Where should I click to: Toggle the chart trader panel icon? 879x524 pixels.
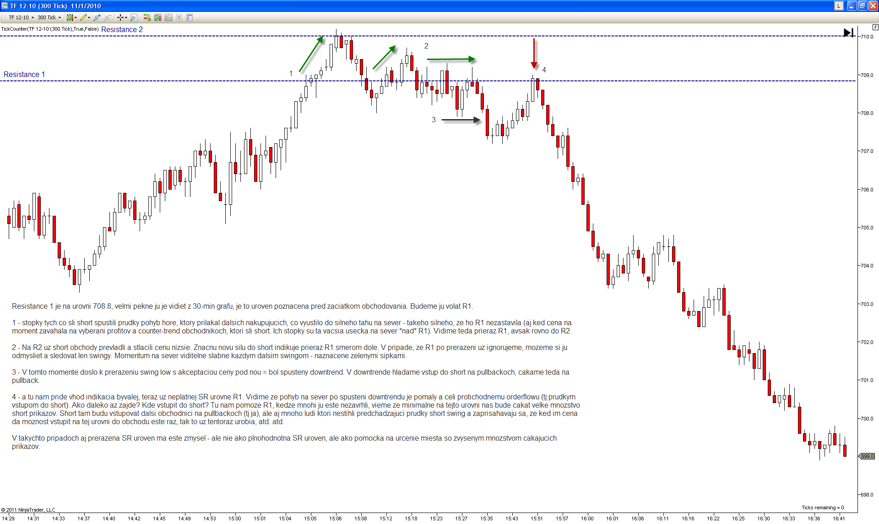click(x=147, y=17)
